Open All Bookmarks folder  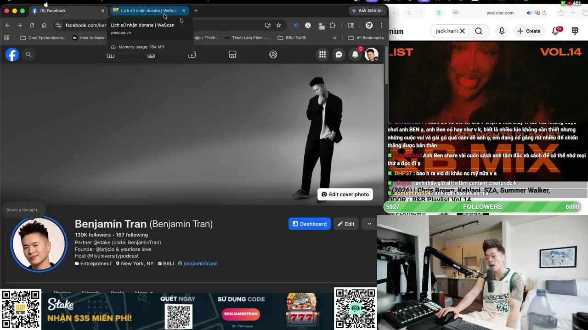click(366, 38)
